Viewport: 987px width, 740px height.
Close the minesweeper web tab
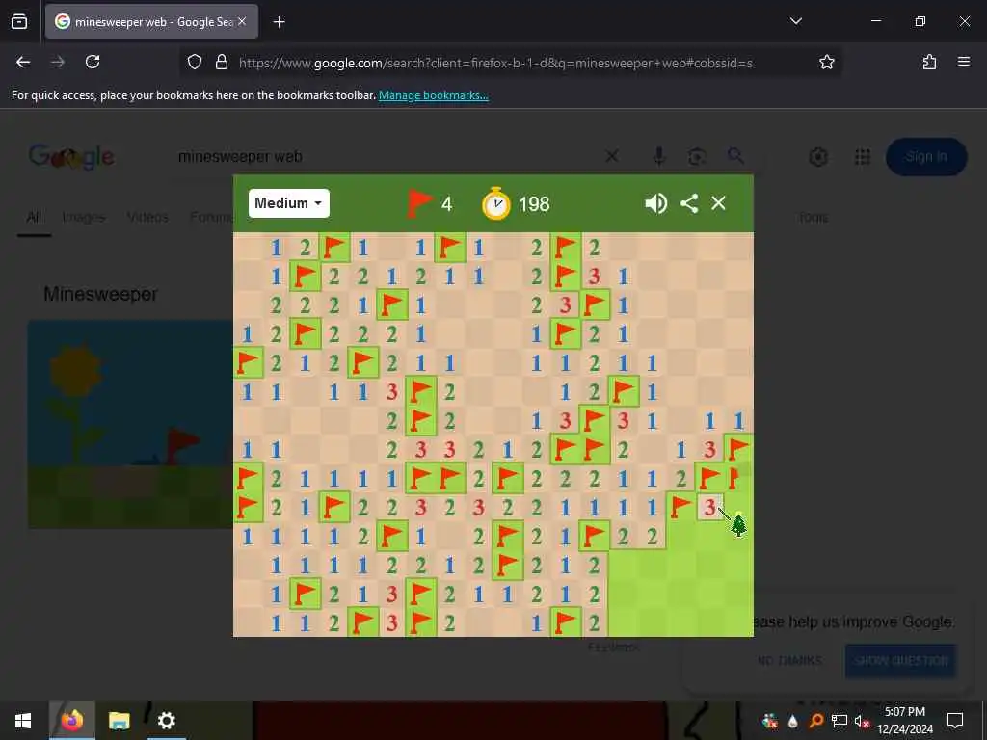(242, 21)
